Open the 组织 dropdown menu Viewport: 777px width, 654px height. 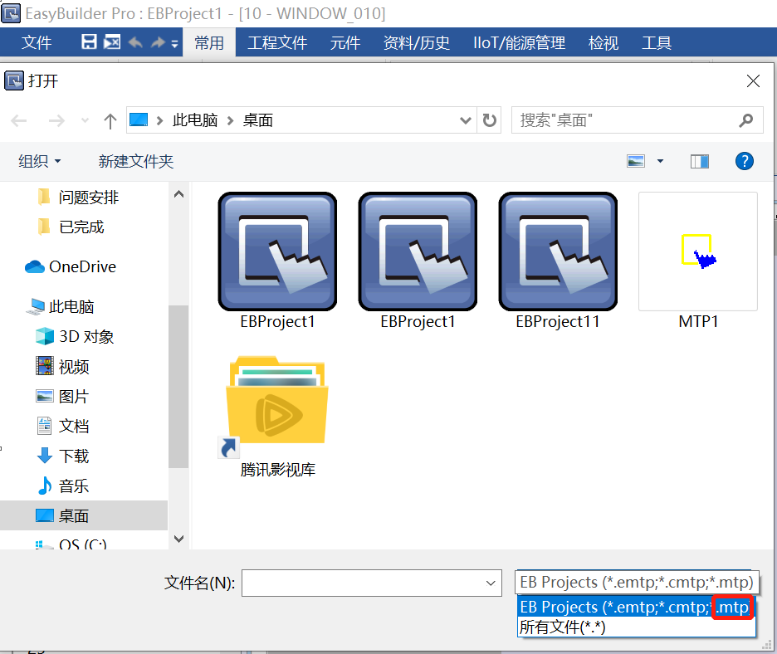[40, 161]
